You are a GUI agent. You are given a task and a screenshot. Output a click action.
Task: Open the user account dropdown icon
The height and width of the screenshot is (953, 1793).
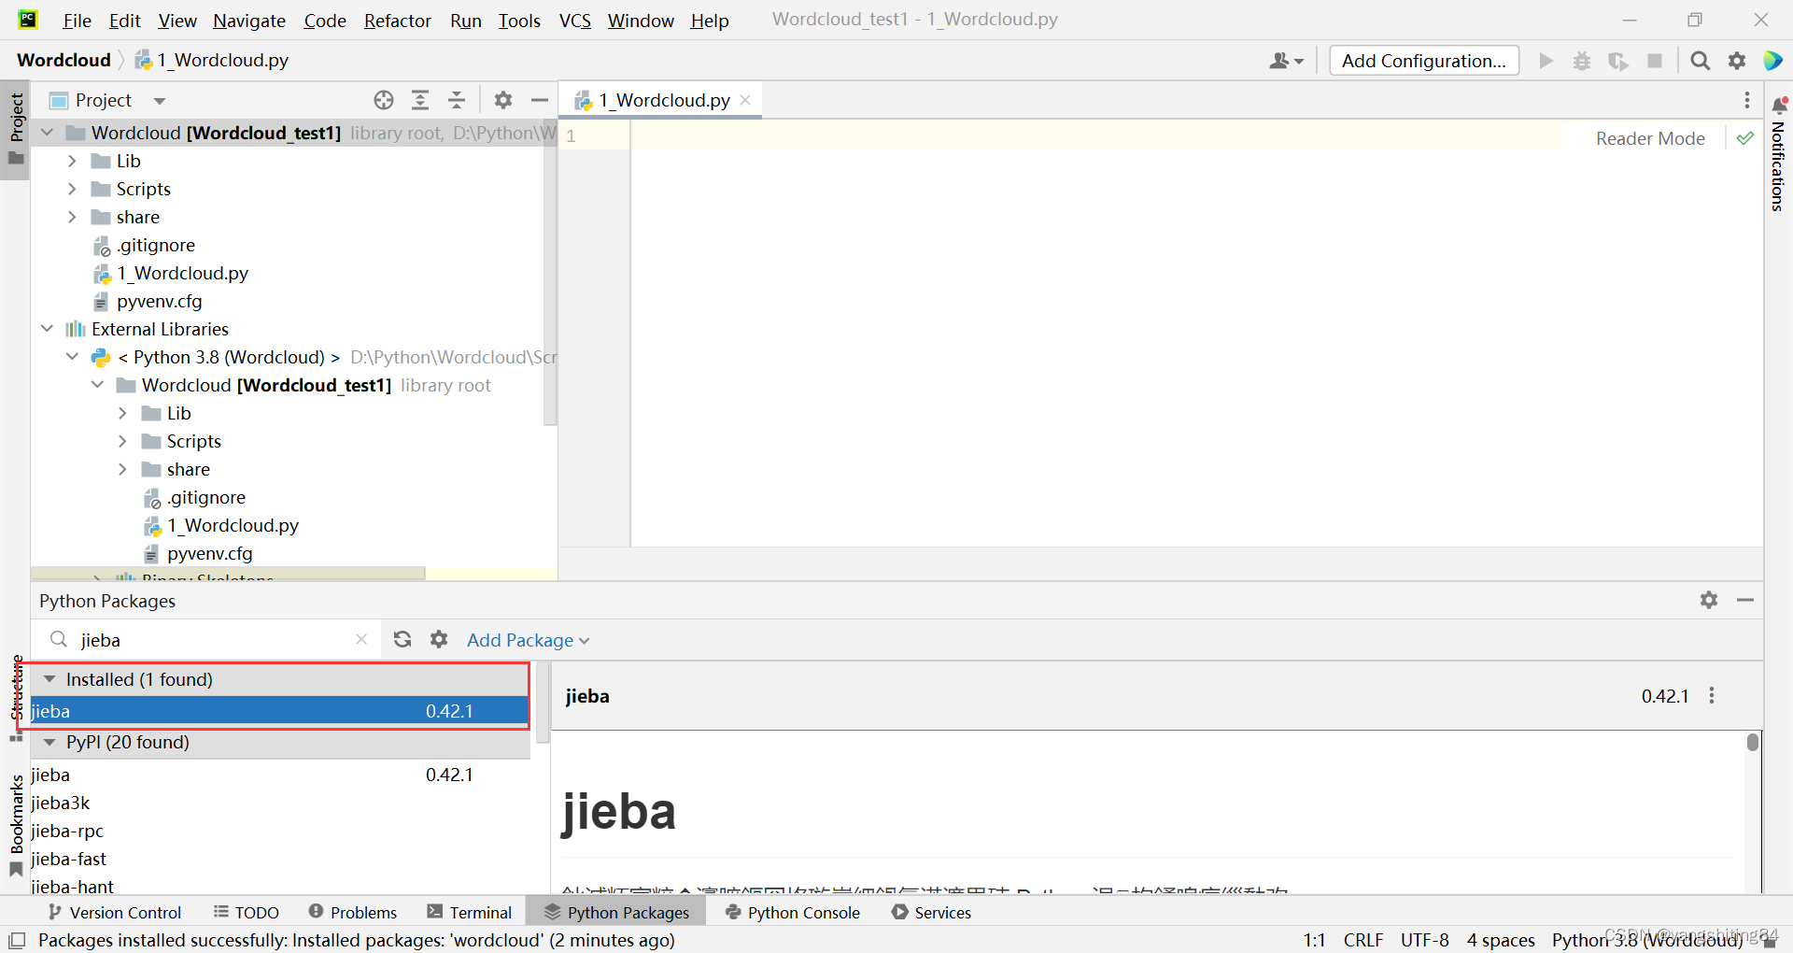[1286, 61]
